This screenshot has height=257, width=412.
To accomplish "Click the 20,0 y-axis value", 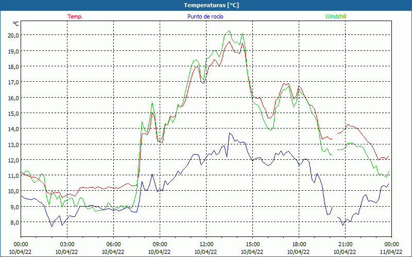I will click(x=13, y=35).
